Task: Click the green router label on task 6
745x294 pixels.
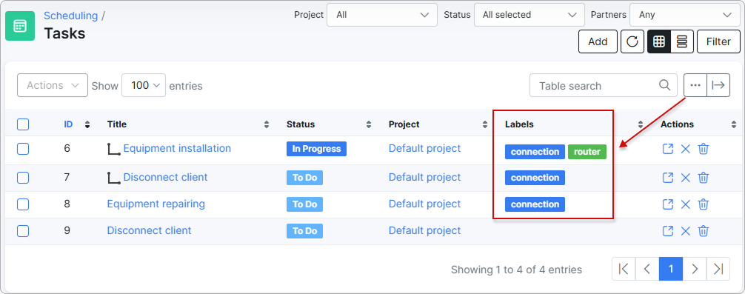Action: tap(587, 152)
